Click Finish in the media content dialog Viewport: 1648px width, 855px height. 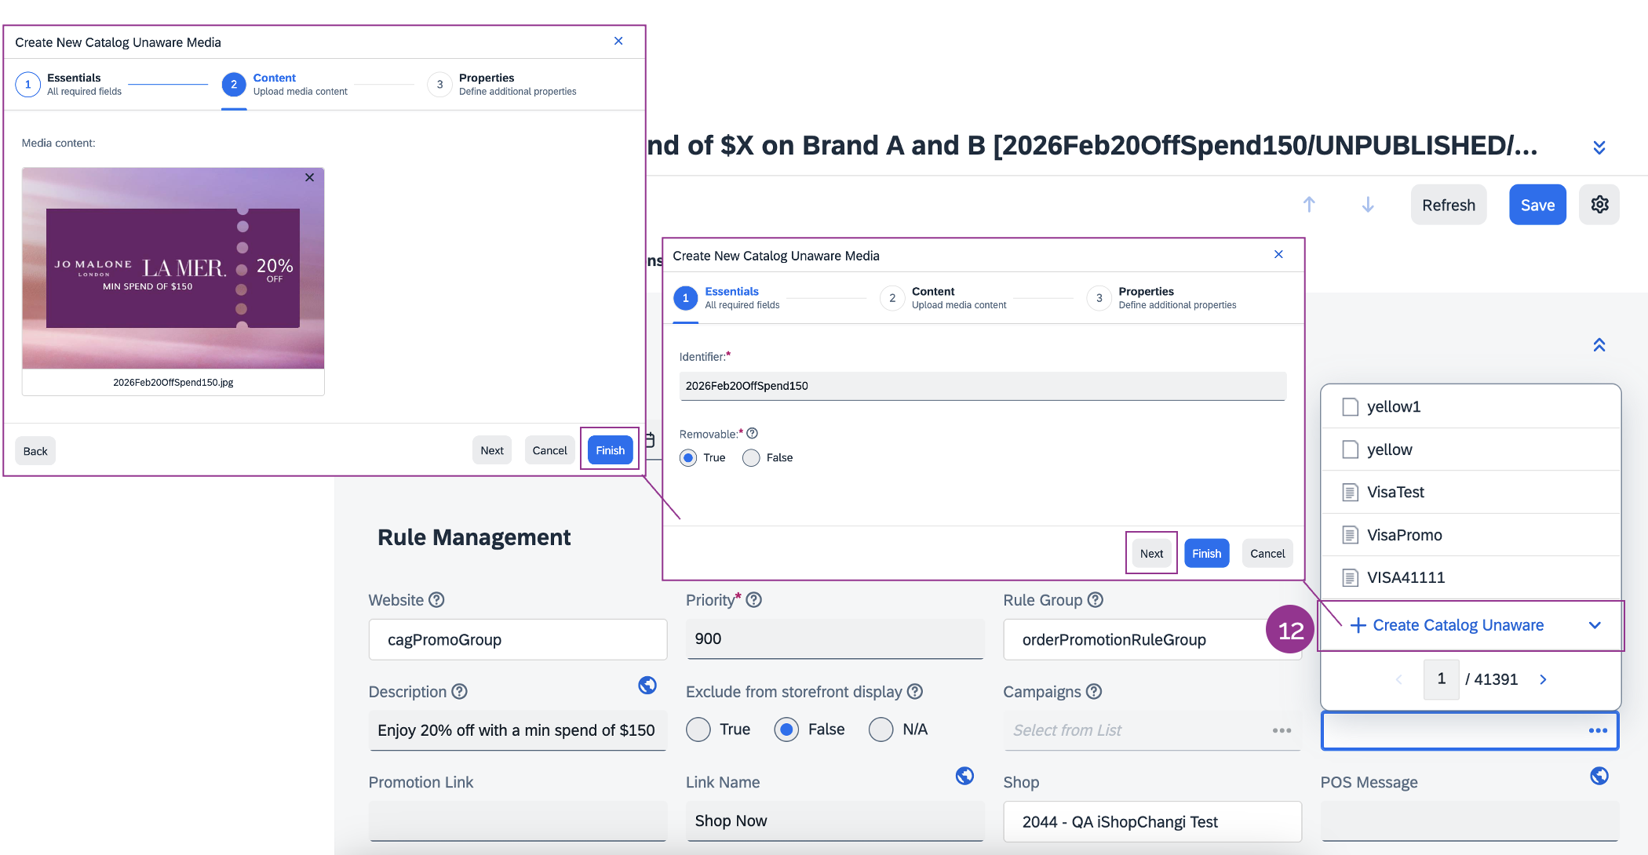(x=610, y=450)
